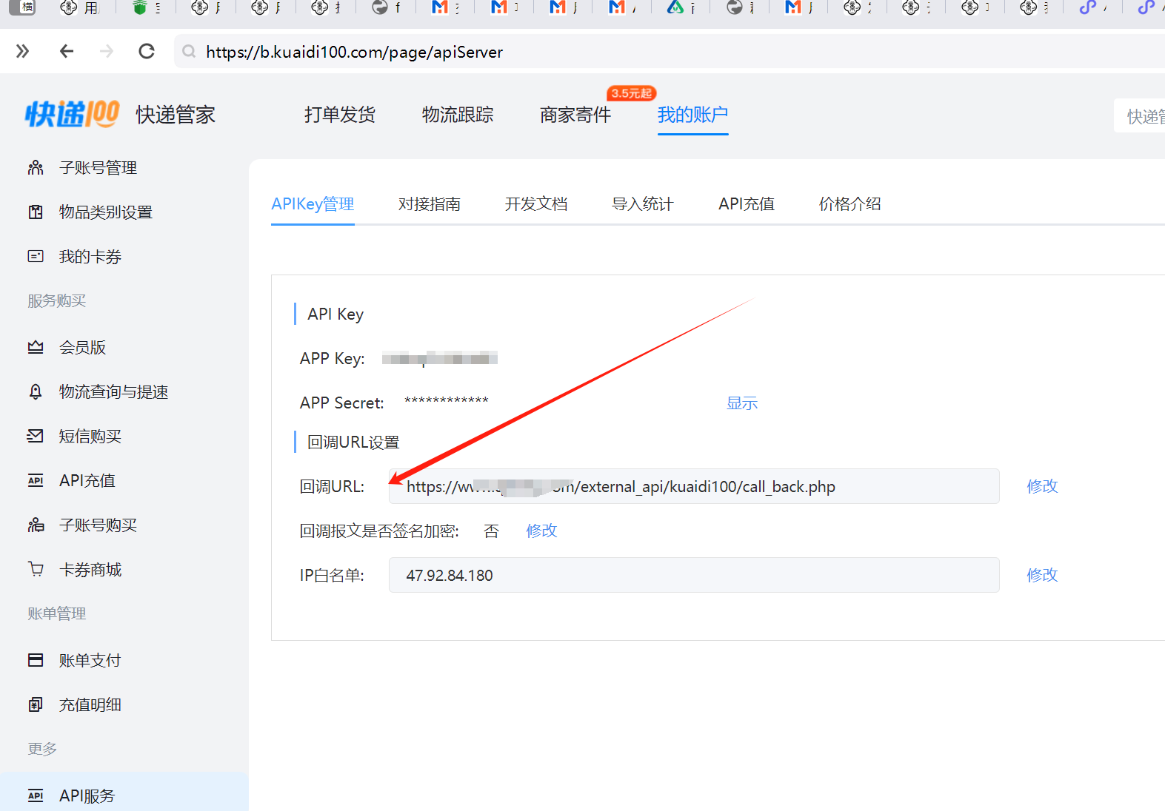Click the browser forward arrow
This screenshot has height=811, width=1165.
click(107, 51)
